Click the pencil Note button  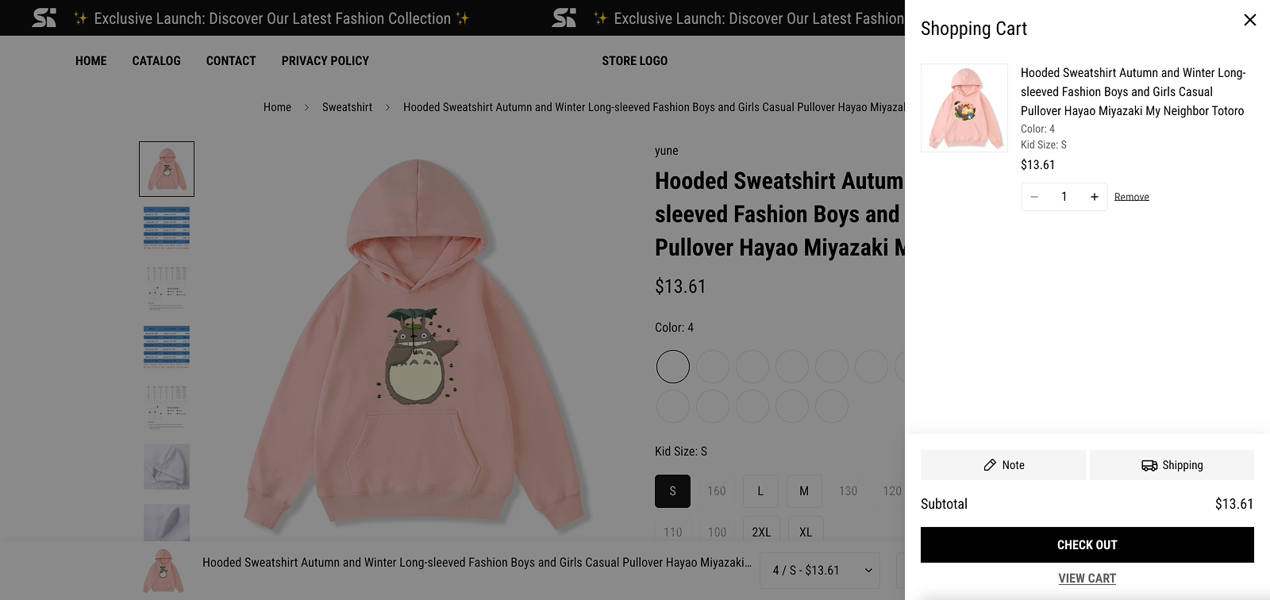[x=1003, y=465]
